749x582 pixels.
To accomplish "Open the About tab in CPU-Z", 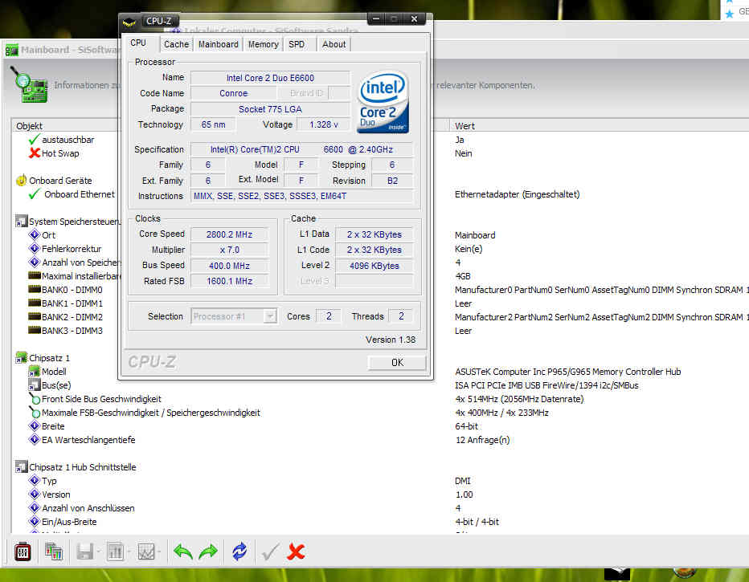I will [334, 44].
